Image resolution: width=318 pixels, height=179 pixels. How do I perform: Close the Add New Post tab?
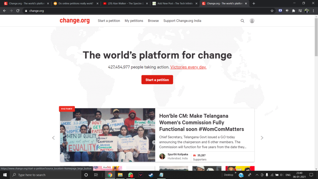pyautogui.click(x=196, y=3)
